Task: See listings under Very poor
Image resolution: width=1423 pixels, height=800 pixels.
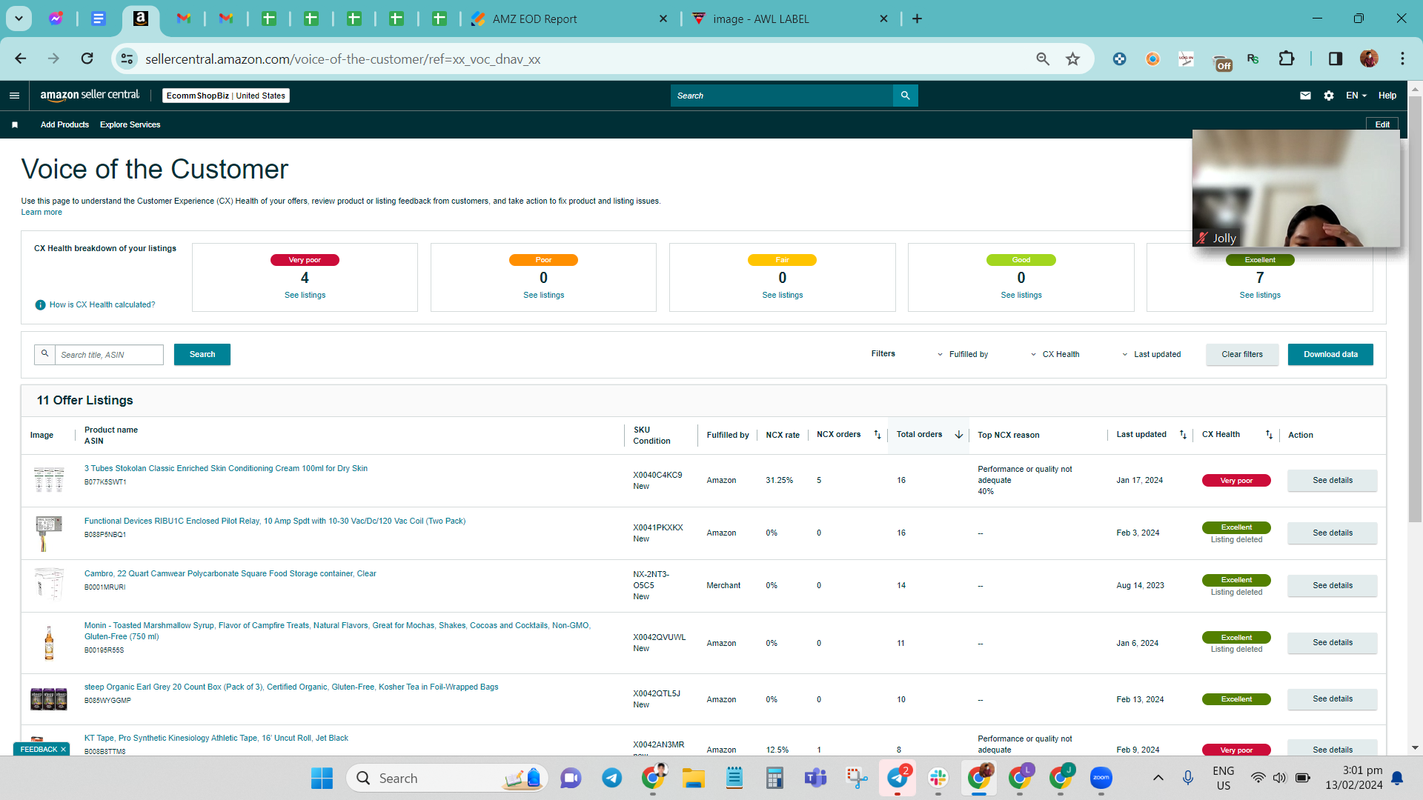Action: click(x=305, y=296)
